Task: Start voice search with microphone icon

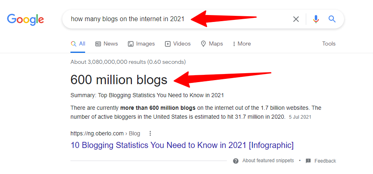Action: (x=316, y=19)
